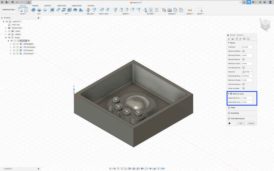
Task: Open the Tool tab in Pocket dialog
Action: tap(229, 39)
